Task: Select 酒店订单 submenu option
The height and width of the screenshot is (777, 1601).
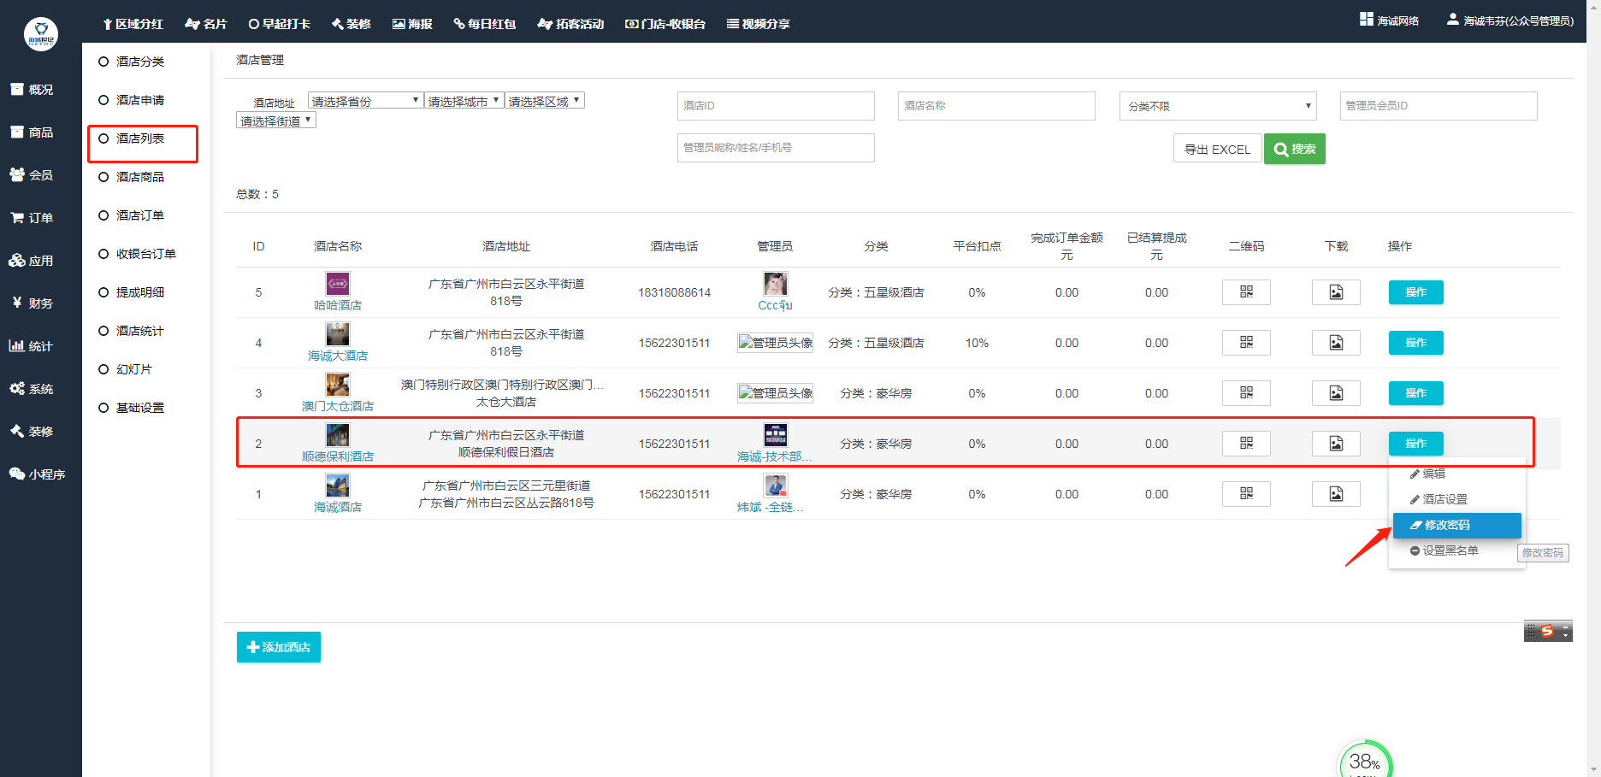Action: (140, 215)
